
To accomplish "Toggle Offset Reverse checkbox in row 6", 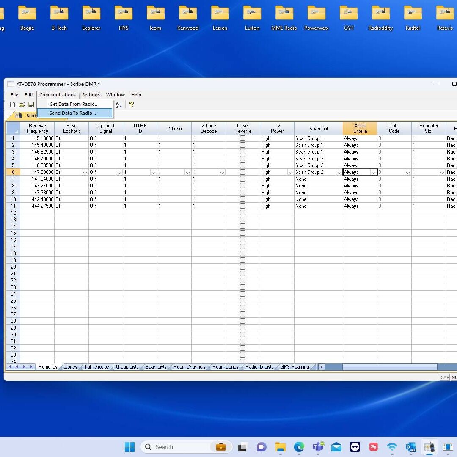I will [242, 172].
